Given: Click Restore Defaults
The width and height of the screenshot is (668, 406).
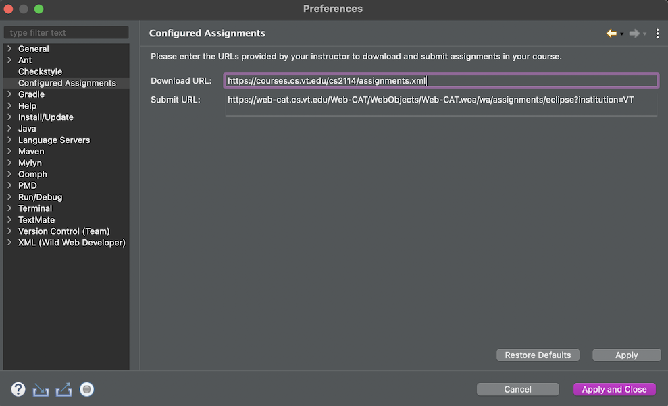Looking at the screenshot, I should tap(538, 354).
